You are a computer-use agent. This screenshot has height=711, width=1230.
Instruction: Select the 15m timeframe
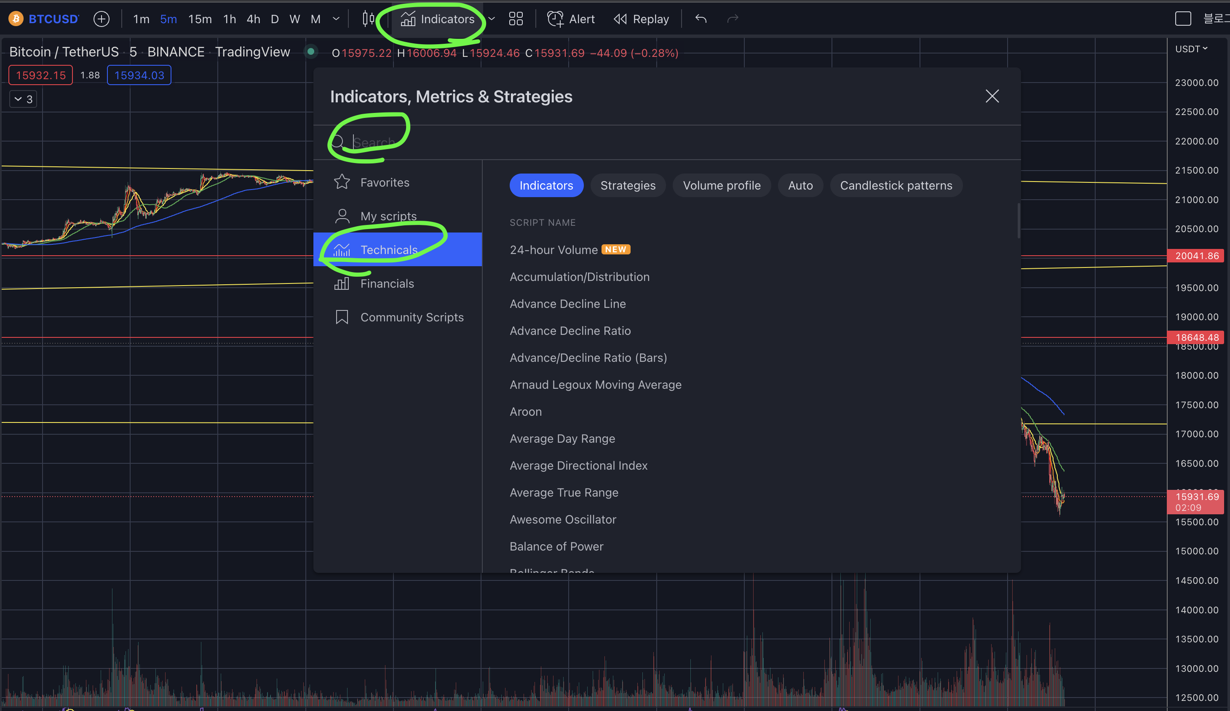(200, 19)
